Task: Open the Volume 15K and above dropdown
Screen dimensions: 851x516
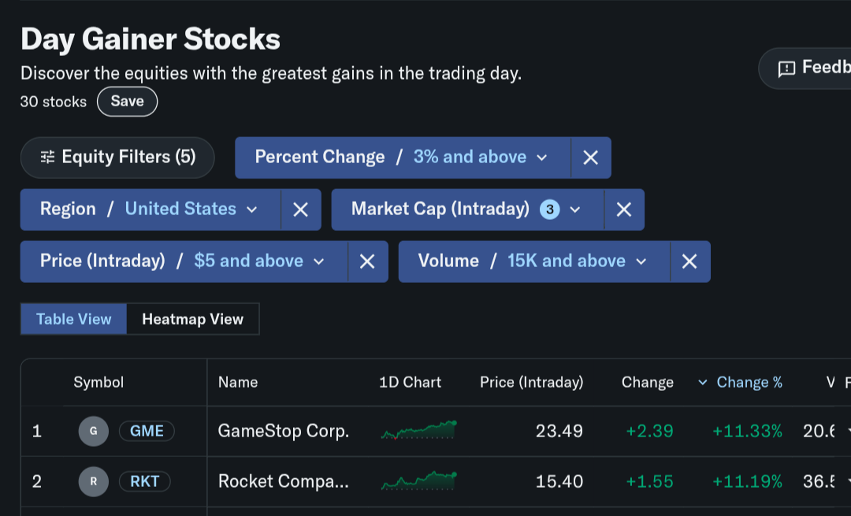Action: tap(533, 262)
